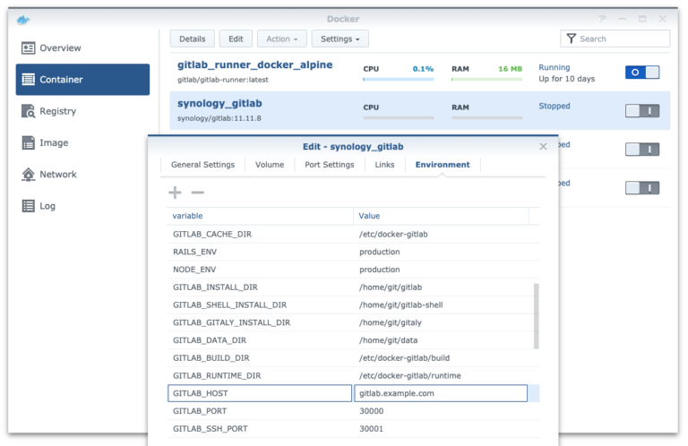
Task: Switch to the Volume tab
Action: point(270,165)
